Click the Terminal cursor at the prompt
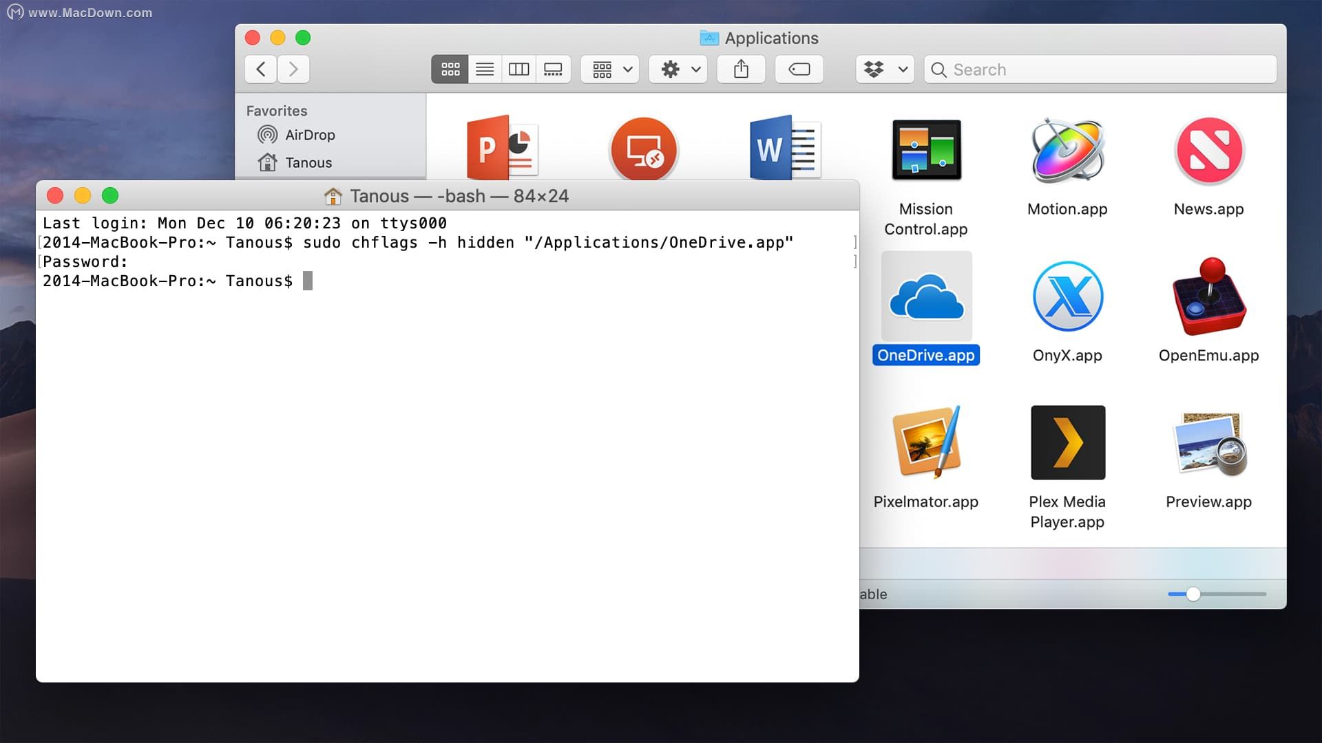This screenshot has width=1322, height=743. point(308,281)
